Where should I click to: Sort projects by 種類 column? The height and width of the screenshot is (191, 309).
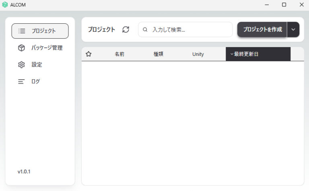(158, 54)
